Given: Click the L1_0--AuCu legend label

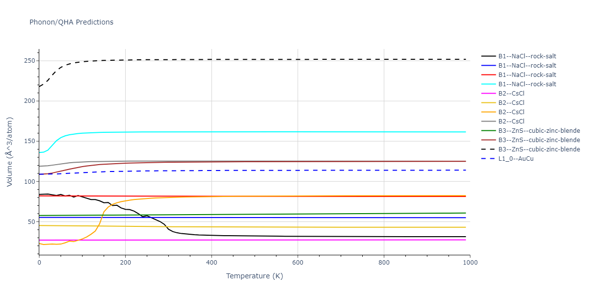Looking at the screenshot, I should pyautogui.click(x=515, y=159).
